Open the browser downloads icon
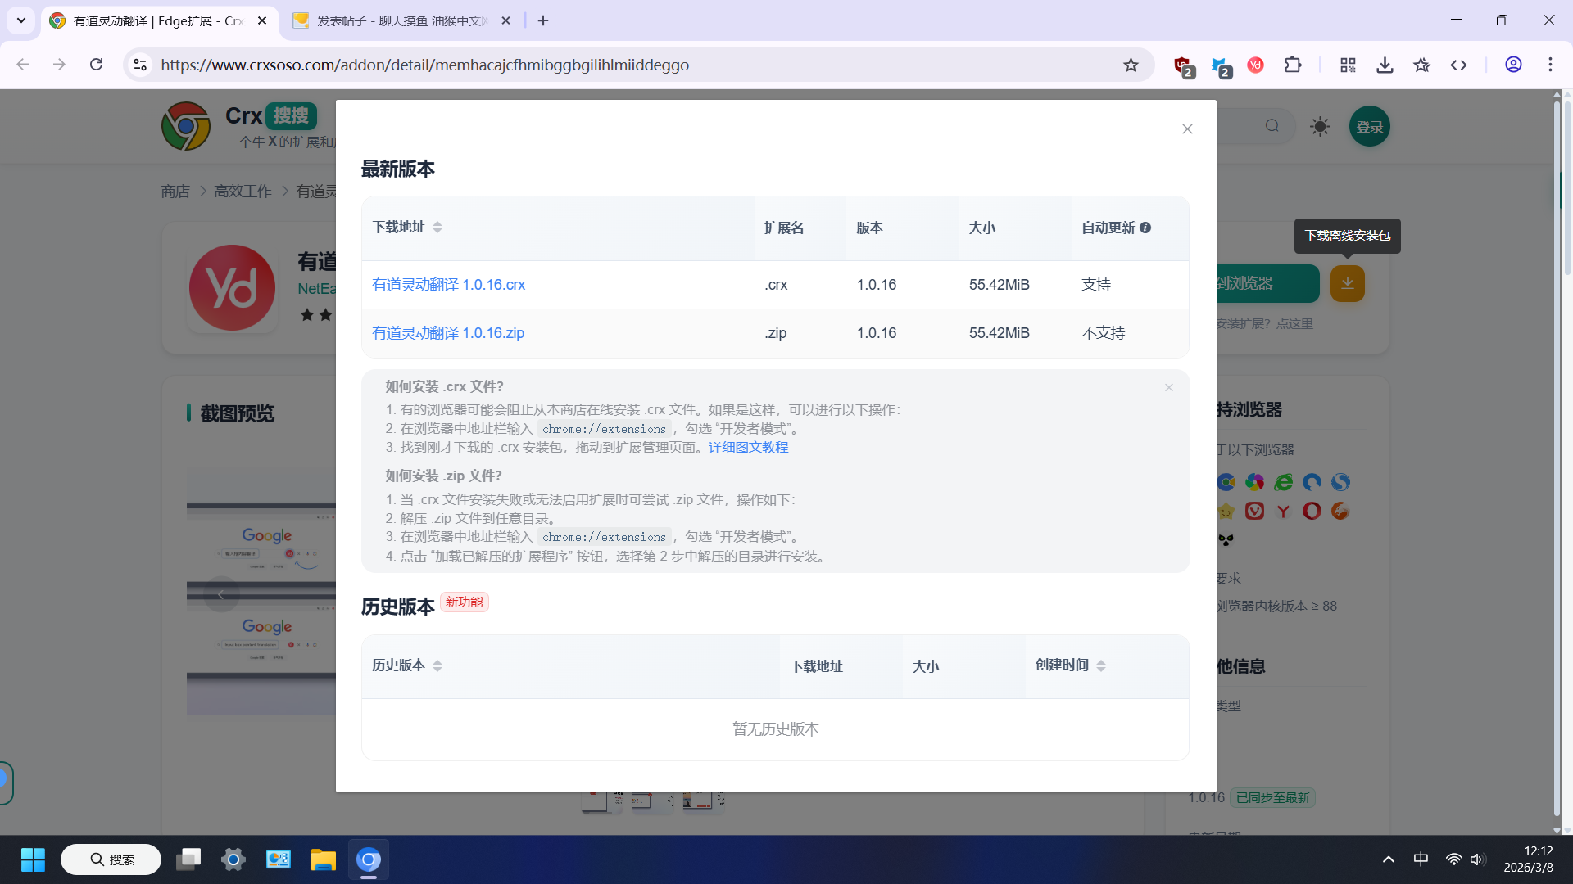The width and height of the screenshot is (1573, 884). coord(1385,65)
